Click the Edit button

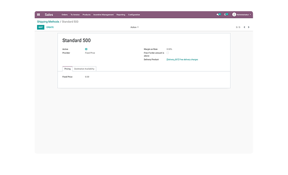(x=41, y=27)
